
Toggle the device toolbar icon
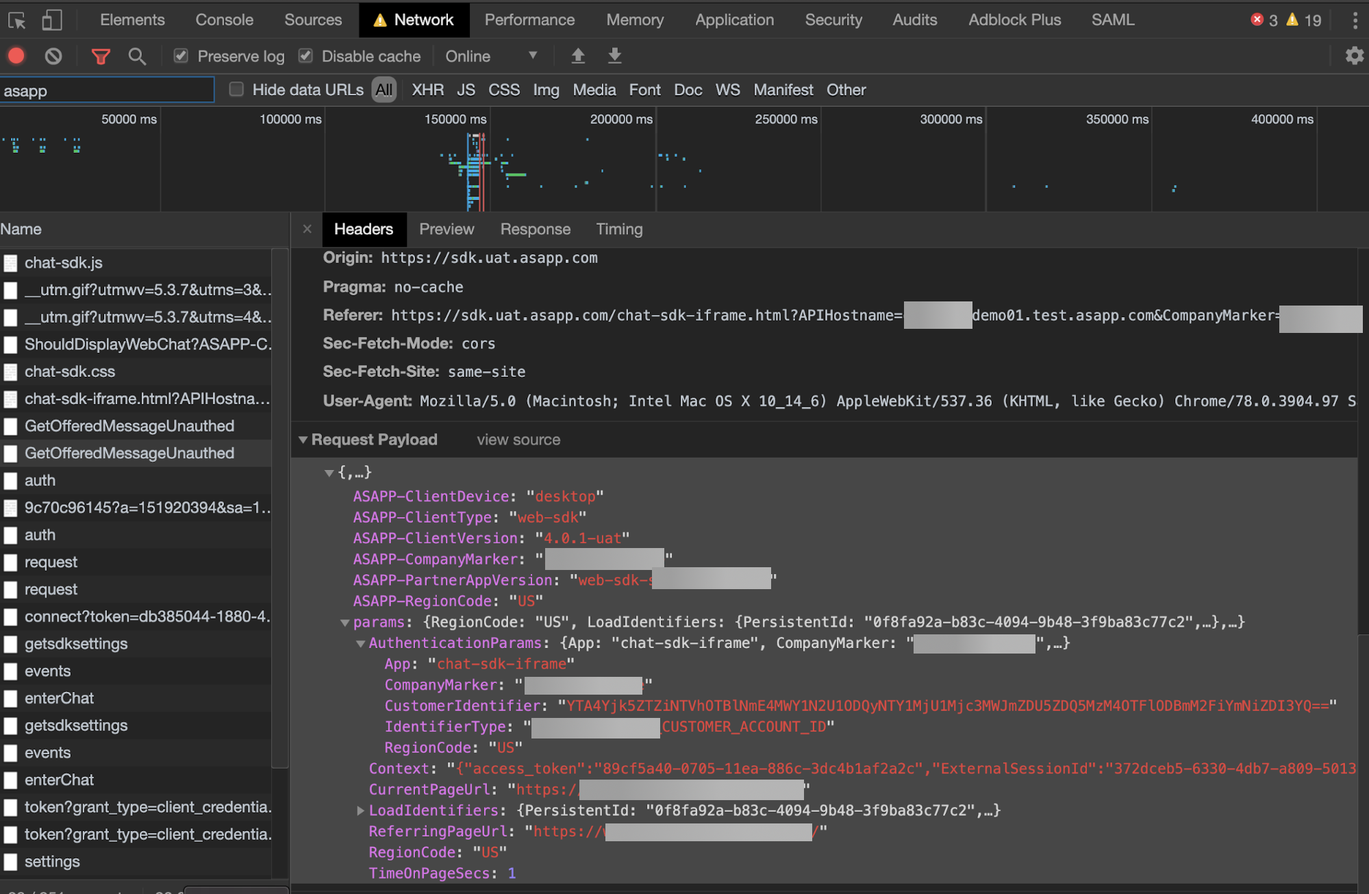[52, 20]
